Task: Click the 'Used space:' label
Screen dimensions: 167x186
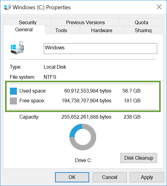Action: [33, 91]
